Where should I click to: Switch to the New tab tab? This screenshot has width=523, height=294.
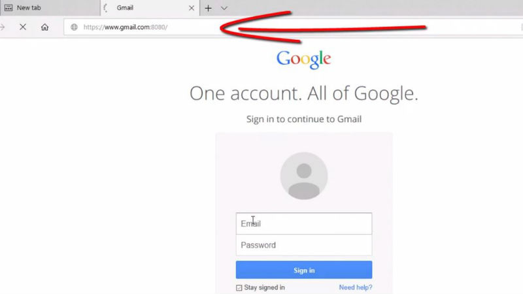pos(50,8)
